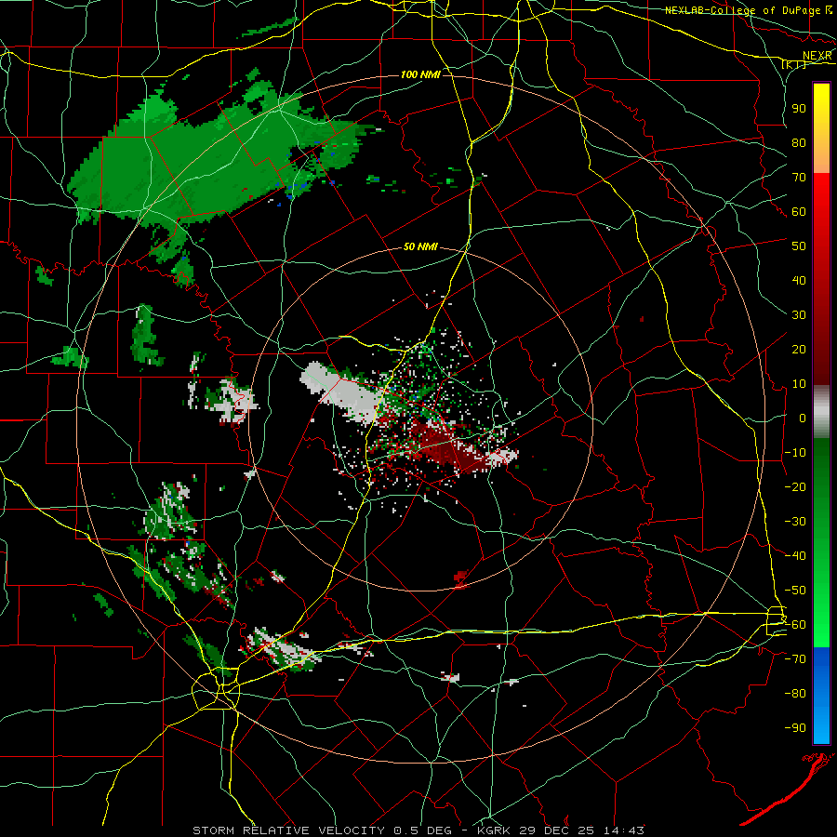Viewport: 837px width, 837px height.
Task: Select the -80 value on velocity scale
Action: pyautogui.click(x=795, y=694)
